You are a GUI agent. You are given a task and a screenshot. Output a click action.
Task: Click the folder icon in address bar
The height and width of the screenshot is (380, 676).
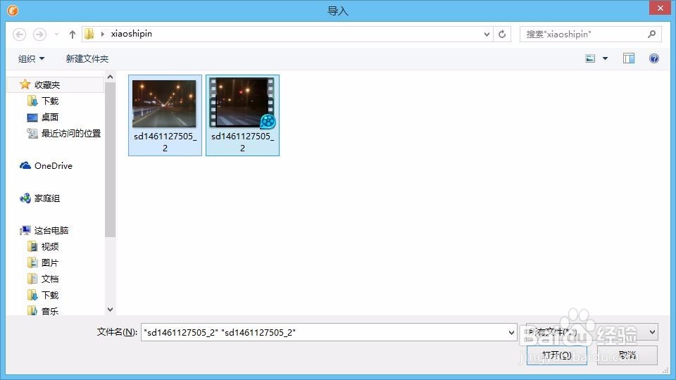[89, 34]
